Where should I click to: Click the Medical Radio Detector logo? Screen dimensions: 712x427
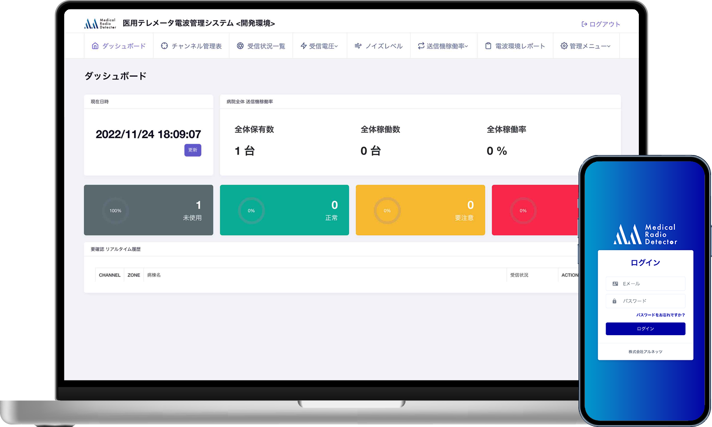point(100,24)
